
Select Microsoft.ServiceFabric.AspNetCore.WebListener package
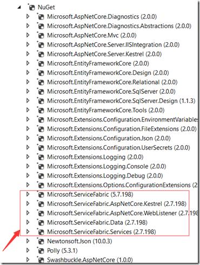click(x=123, y=213)
